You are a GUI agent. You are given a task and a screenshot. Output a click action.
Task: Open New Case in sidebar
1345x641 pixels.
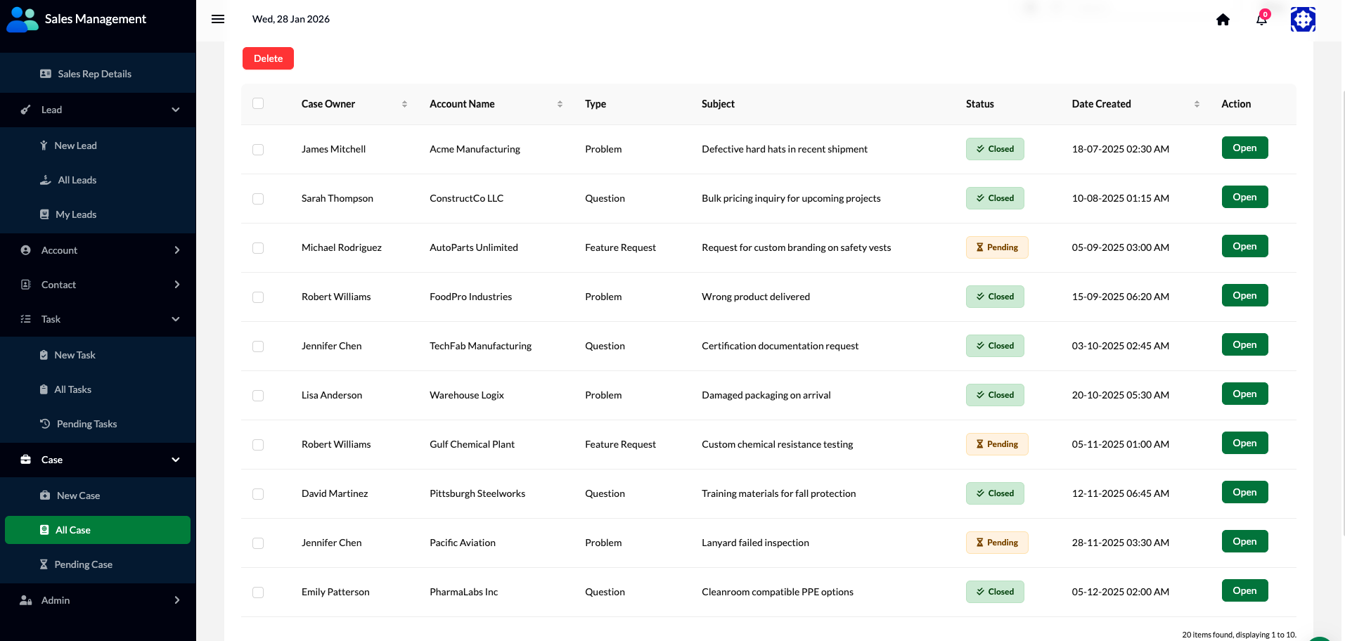[78, 496]
